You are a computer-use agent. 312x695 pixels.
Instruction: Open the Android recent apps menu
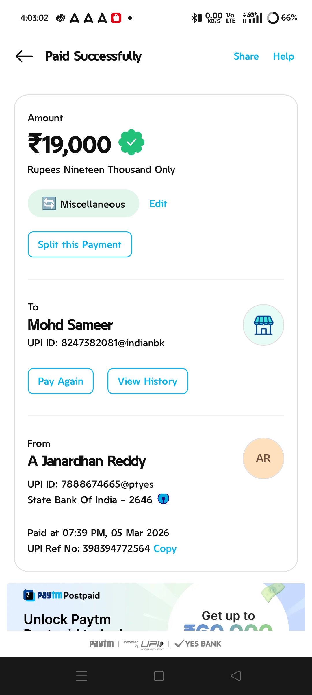tap(81, 676)
